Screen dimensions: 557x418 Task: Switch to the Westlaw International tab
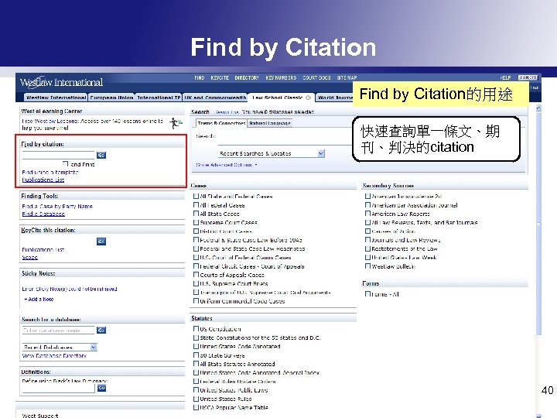(56, 98)
